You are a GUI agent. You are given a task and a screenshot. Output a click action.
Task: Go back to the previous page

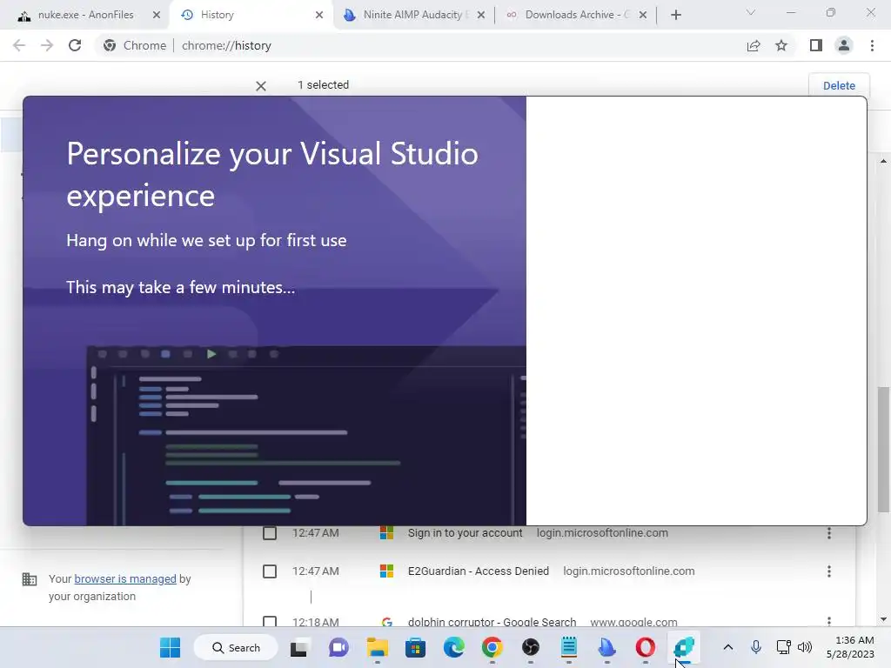coord(19,45)
